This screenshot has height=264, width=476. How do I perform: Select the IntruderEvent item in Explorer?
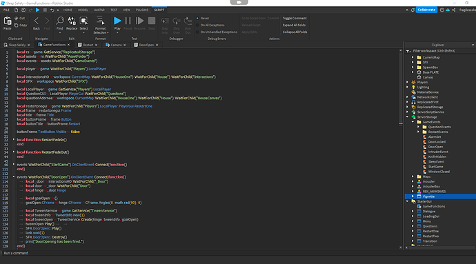point(438,152)
